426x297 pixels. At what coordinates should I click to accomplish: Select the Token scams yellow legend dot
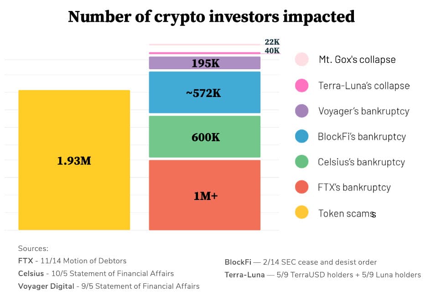click(301, 213)
